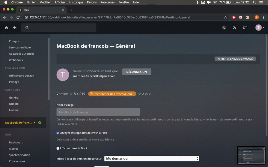Click the Plex back arrow icon
Image resolution: width=268 pixels, height=167 pixels.
(x=15, y=27)
